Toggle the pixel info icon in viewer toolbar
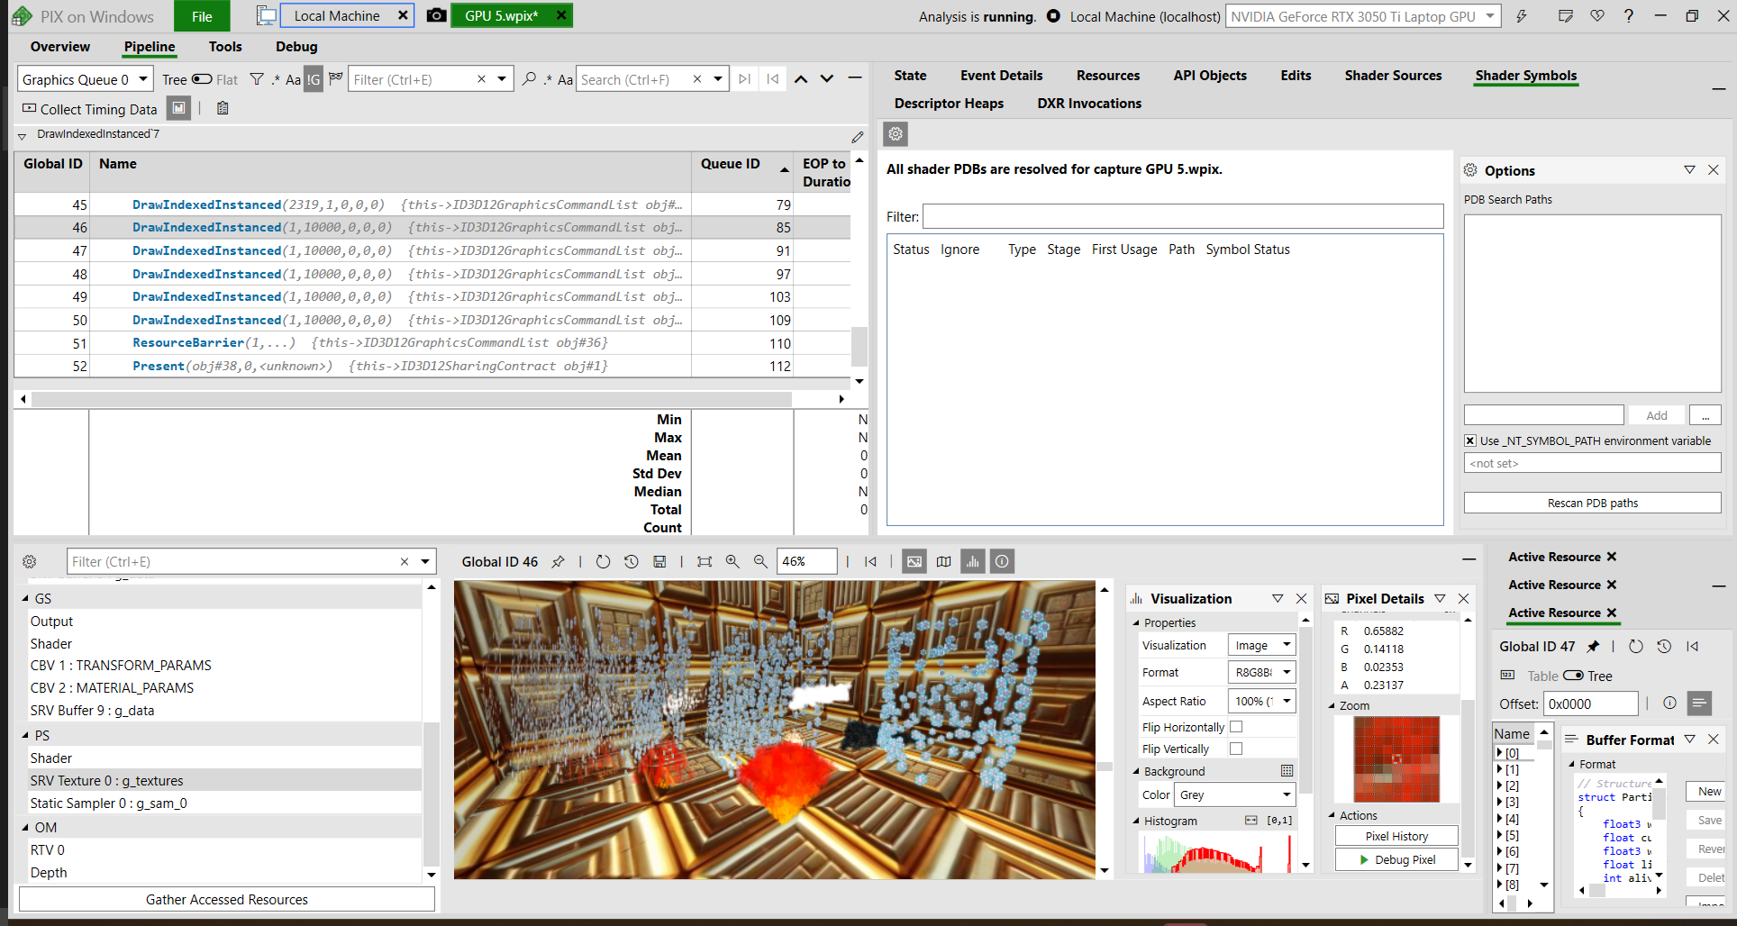This screenshot has width=1737, height=926. coord(1002,561)
